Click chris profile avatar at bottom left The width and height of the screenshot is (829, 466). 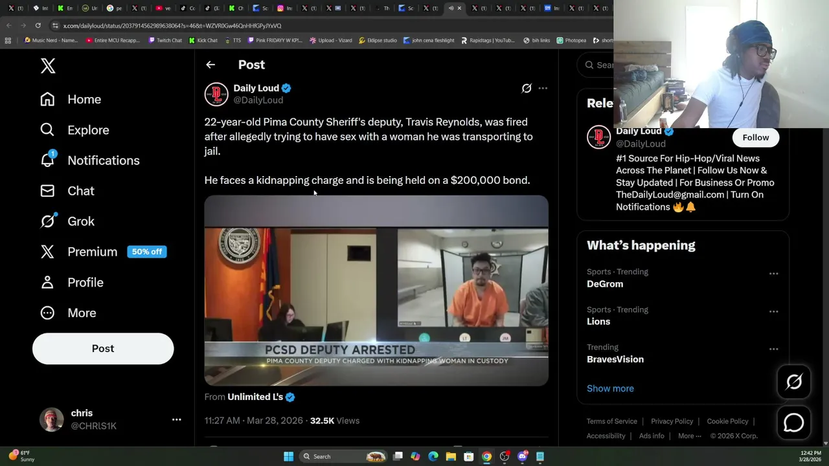coord(51,419)
